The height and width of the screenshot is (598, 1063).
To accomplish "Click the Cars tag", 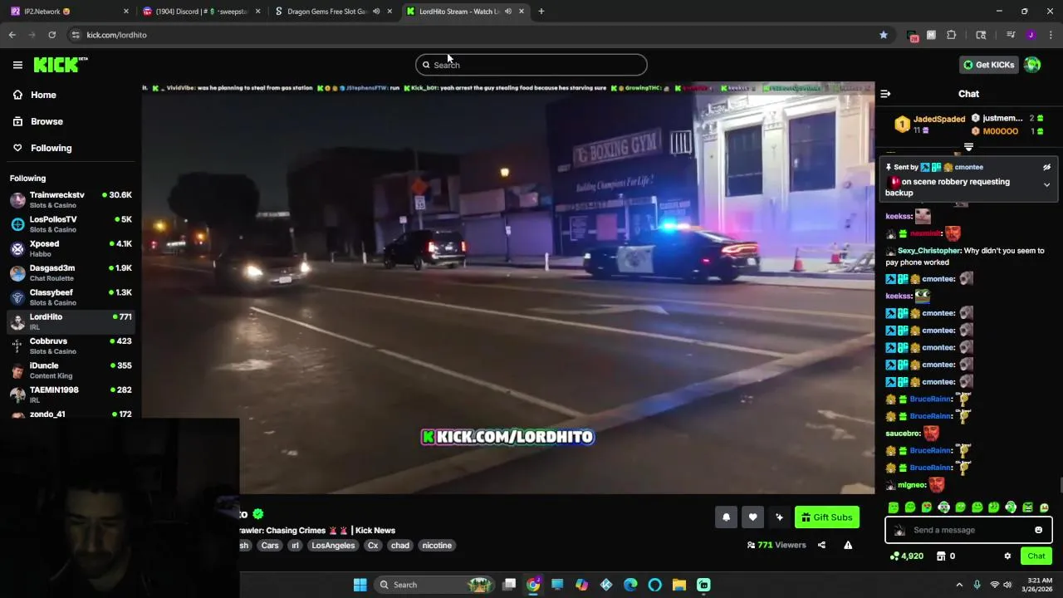I will click(270, 546).
